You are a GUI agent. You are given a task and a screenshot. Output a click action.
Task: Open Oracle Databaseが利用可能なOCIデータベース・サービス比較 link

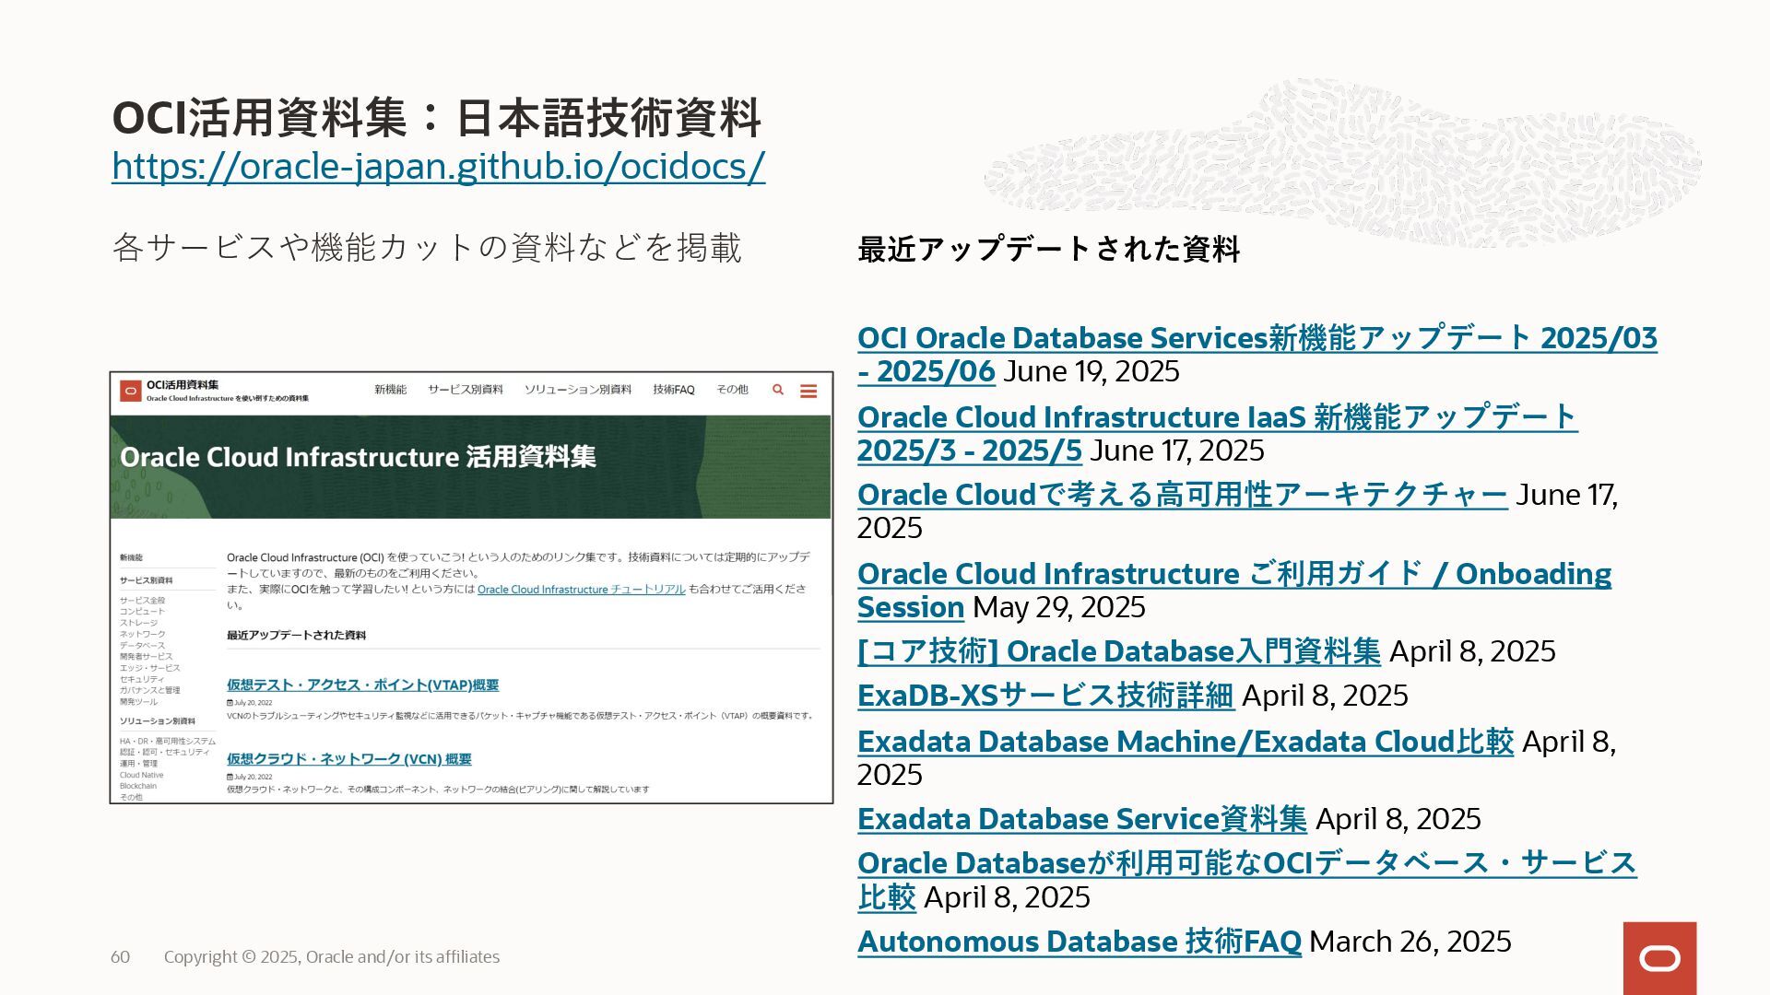(x=1247, y=880)
